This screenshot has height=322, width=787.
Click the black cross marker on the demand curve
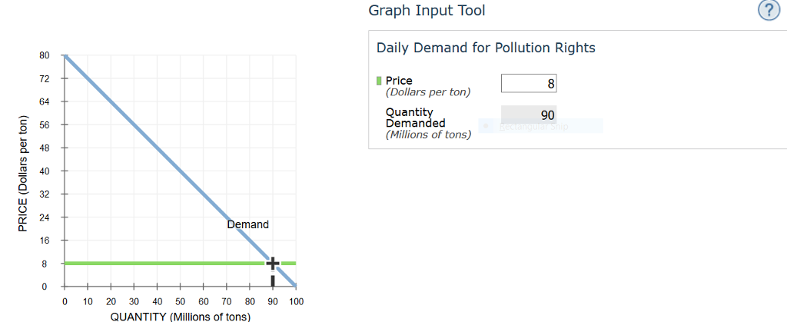273,263
